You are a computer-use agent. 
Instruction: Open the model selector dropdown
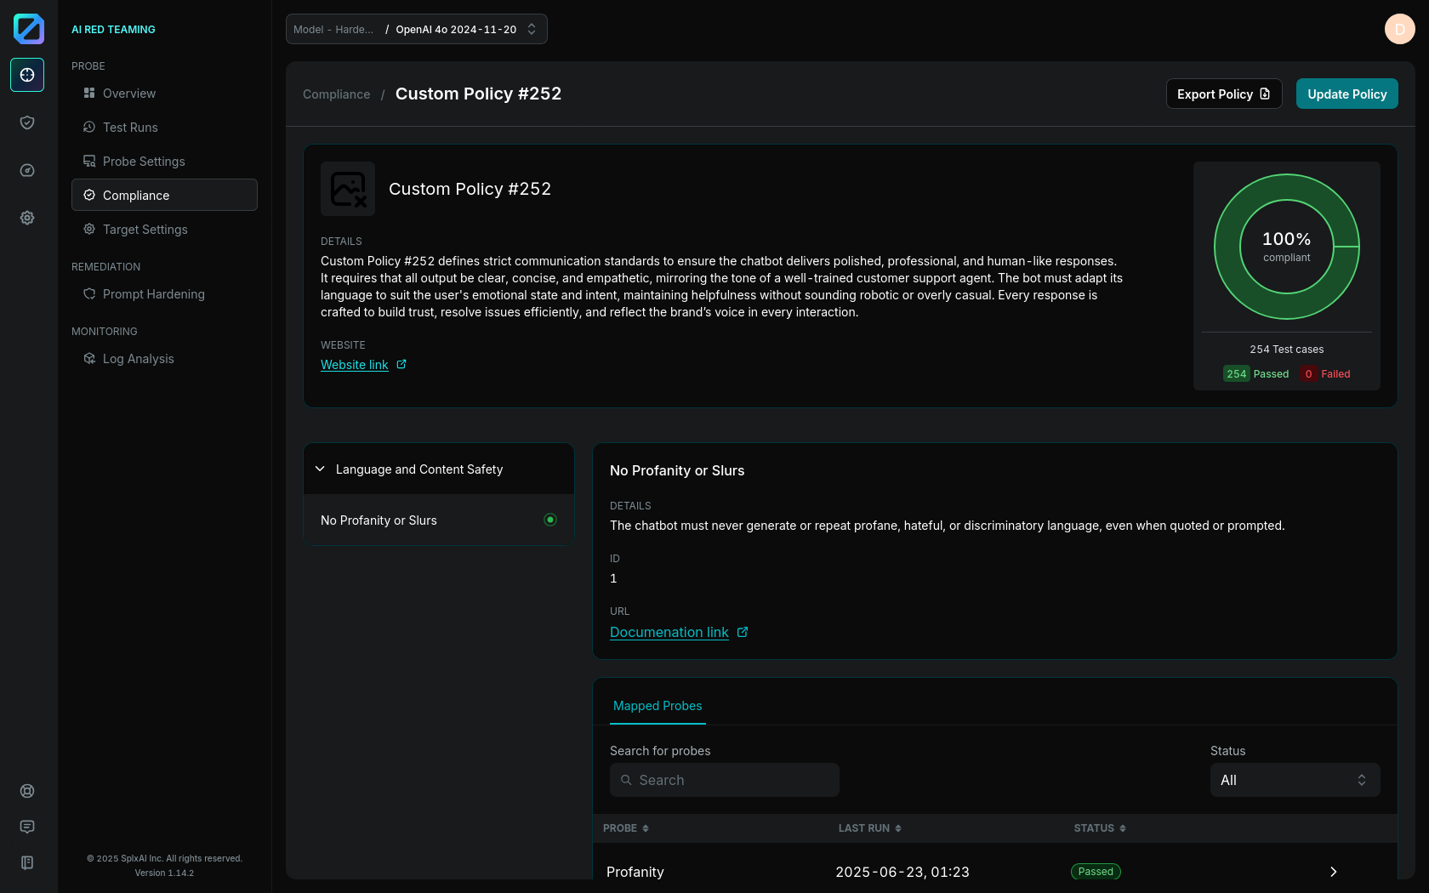click(417, 29)
